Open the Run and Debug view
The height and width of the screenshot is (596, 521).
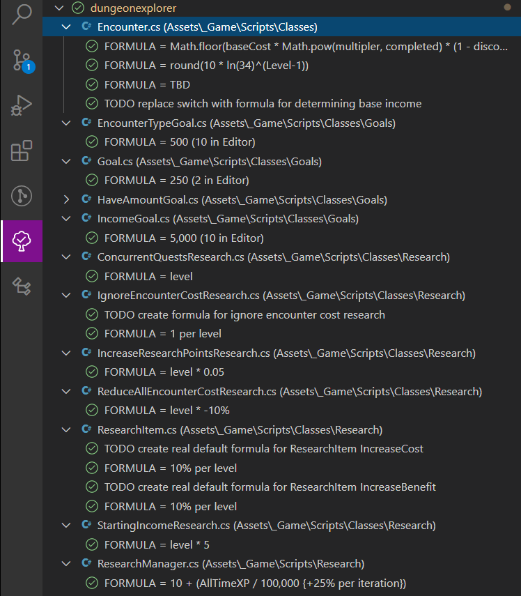21,105
